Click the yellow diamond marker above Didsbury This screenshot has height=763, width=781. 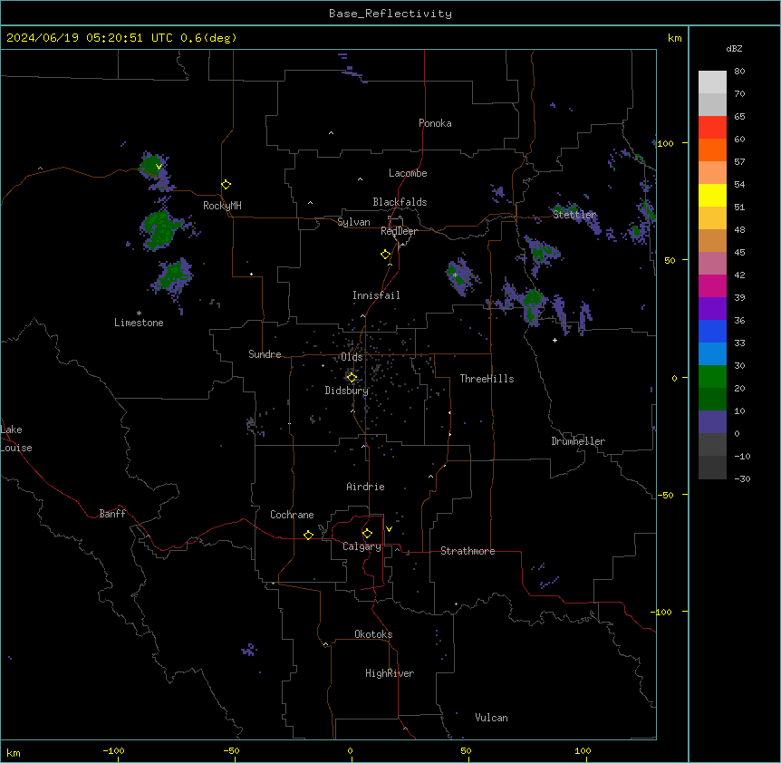[x=352, y=378]
